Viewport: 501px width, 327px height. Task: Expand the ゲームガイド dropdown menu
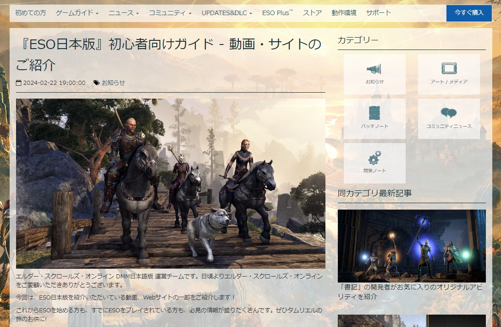pos(77,13)
